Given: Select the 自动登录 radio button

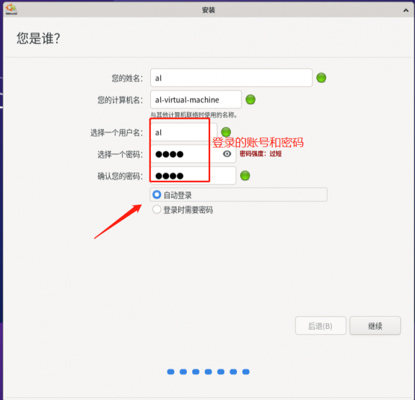Looking at the screenshot, I should 157,195.
